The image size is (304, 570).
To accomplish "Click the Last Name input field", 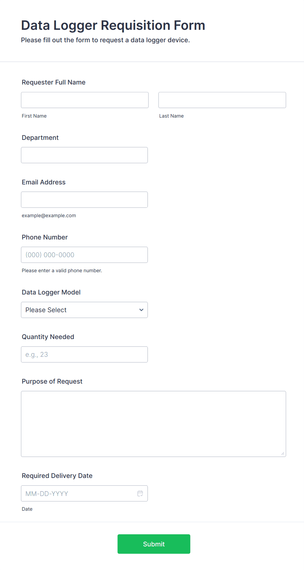I will pyautogui.click(x=222, y=100).
